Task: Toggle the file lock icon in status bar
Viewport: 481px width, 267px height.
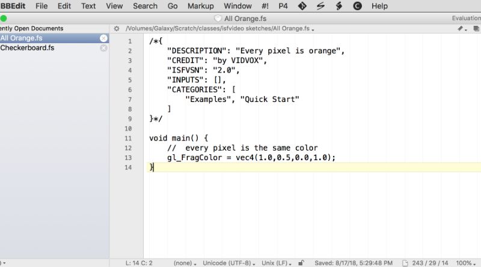Action: coord(301,263)
